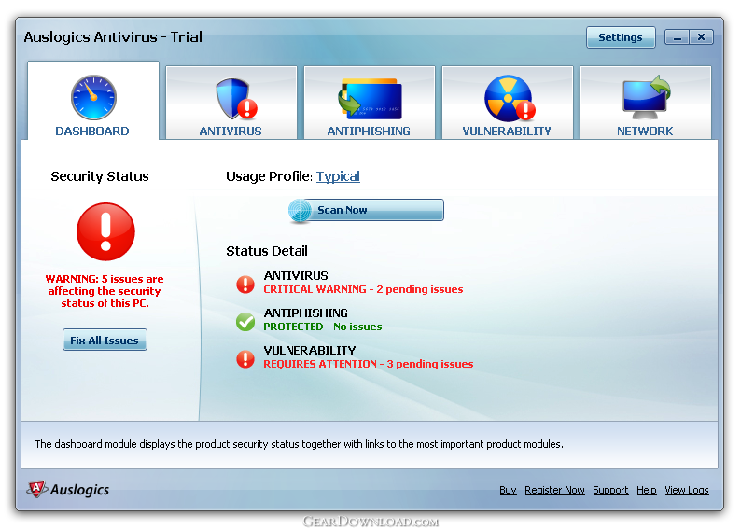Click the Status Detail heading
This screenshot has height=529, width=741.
[267, 251]
